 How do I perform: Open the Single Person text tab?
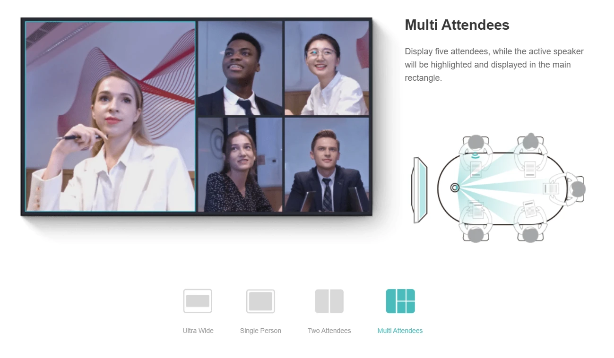point(260,331)
